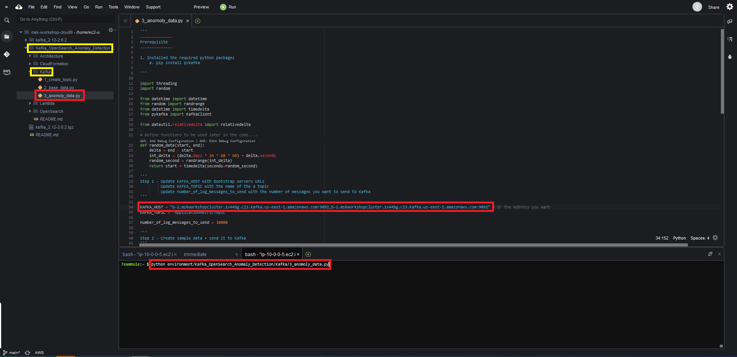Open the Source Control sidebar icon
Screen dimensions: 737x357
point(7,55)
